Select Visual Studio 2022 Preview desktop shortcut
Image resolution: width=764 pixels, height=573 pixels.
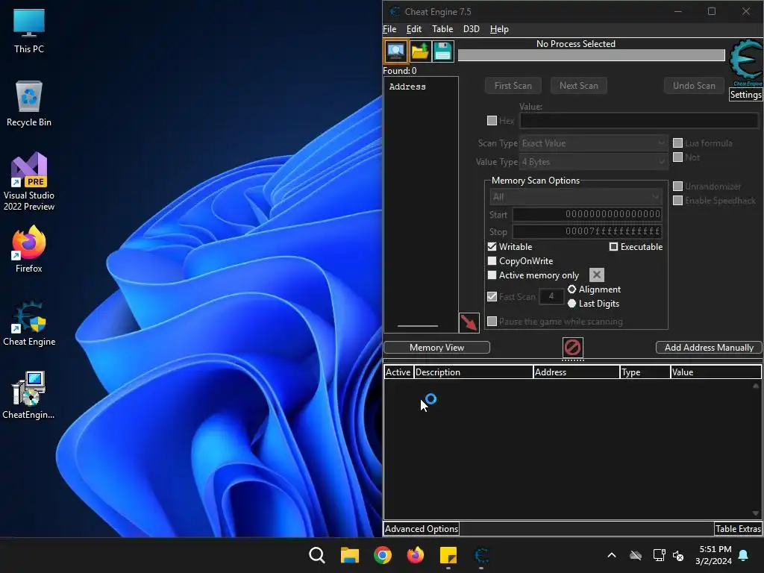[x=29, y=181]
